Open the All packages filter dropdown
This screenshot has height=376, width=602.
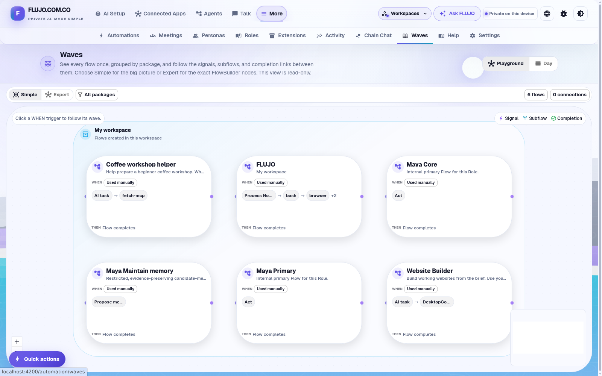pyautogui.click(x=97, y=95)
